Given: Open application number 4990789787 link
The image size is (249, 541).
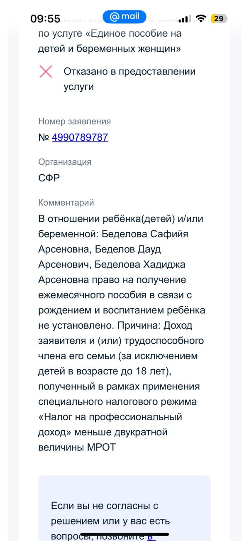Looking at the screenshot, I should point(80,137).
